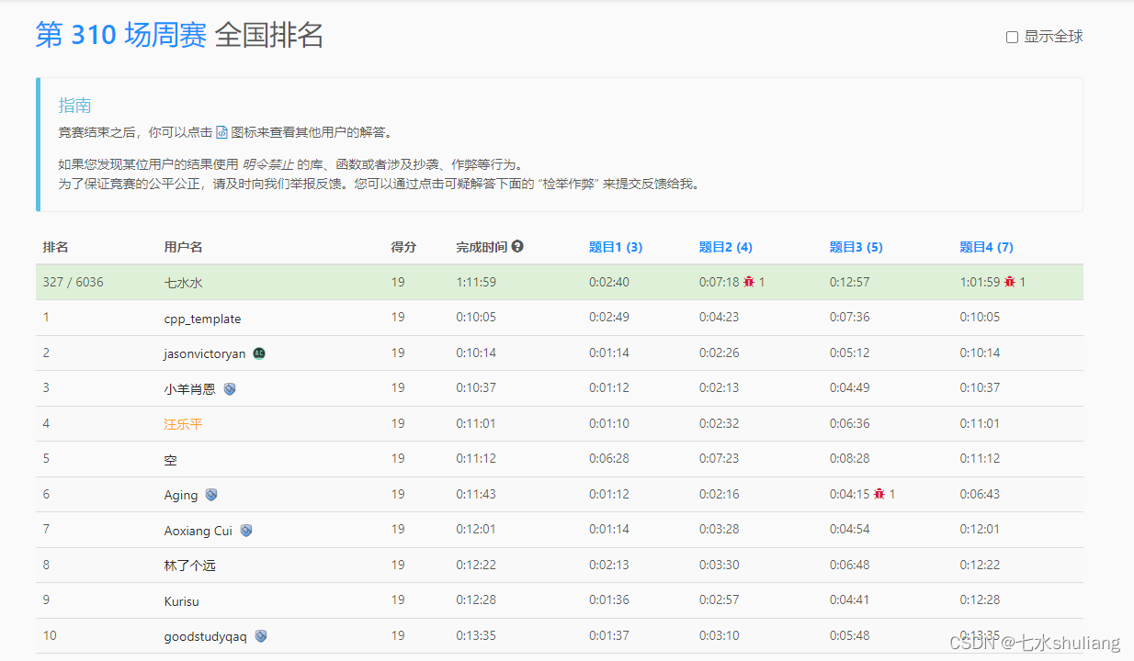Click the 指南 guide heading
The height and width of the screenshot is (661, 1134).
click(x=75, y=106)
